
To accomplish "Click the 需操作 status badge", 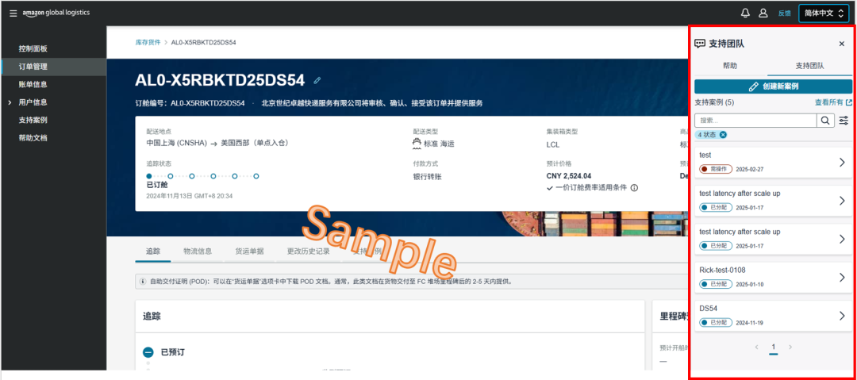I will (x=716, y=170).
